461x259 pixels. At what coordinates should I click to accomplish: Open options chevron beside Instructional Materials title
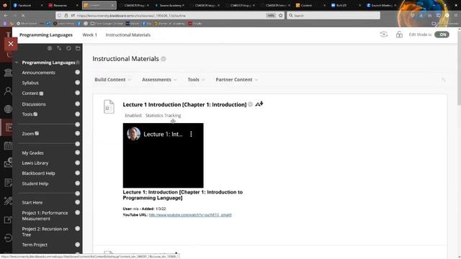[x=164, y=59]
